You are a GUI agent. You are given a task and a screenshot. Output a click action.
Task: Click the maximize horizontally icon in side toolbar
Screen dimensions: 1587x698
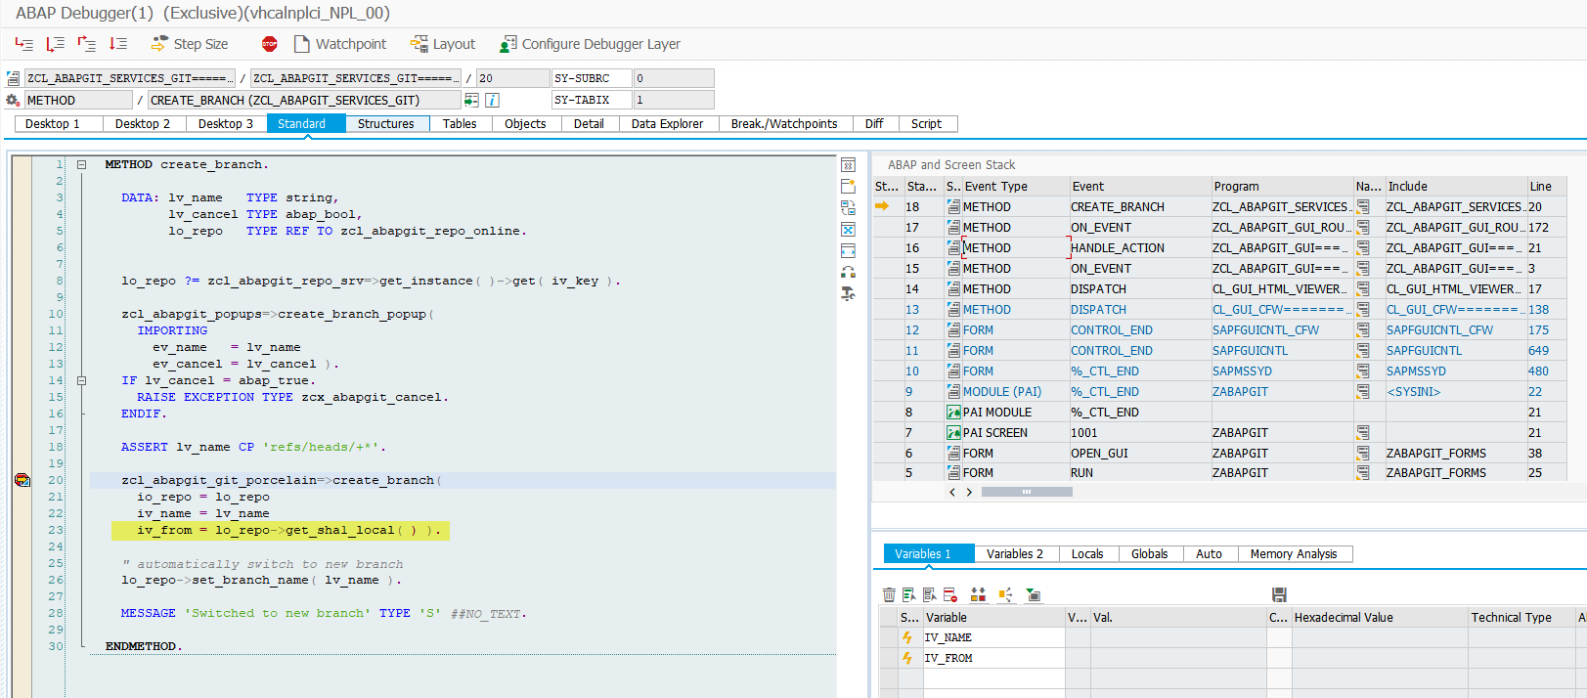pyautogui.click(x=848, y=250)
